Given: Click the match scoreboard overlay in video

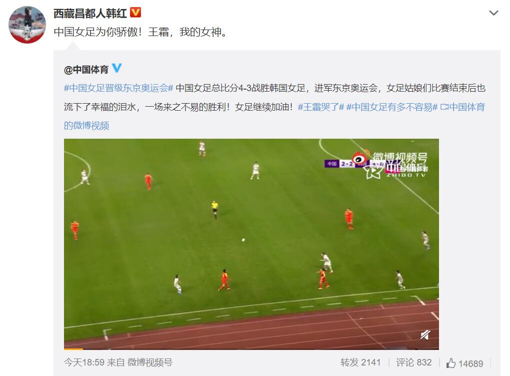Looking at the screenshot, I should tap(345, 164).
